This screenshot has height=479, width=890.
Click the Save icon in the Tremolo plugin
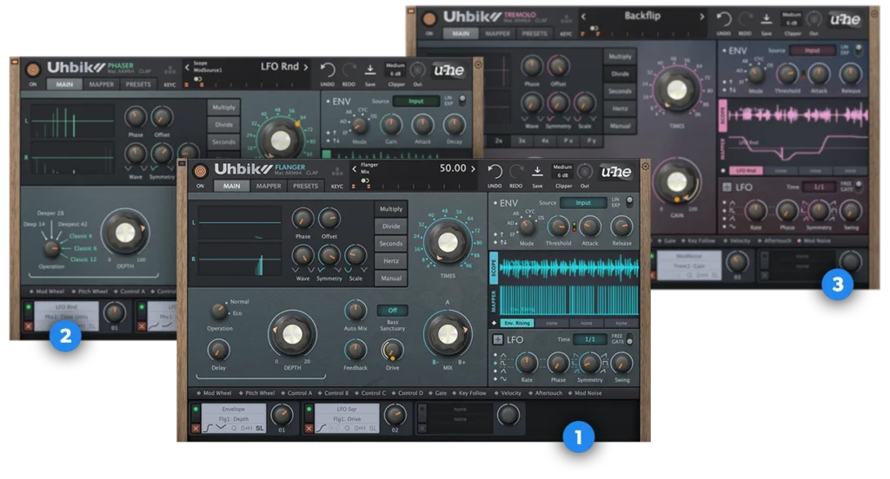[x=767, y=20]
